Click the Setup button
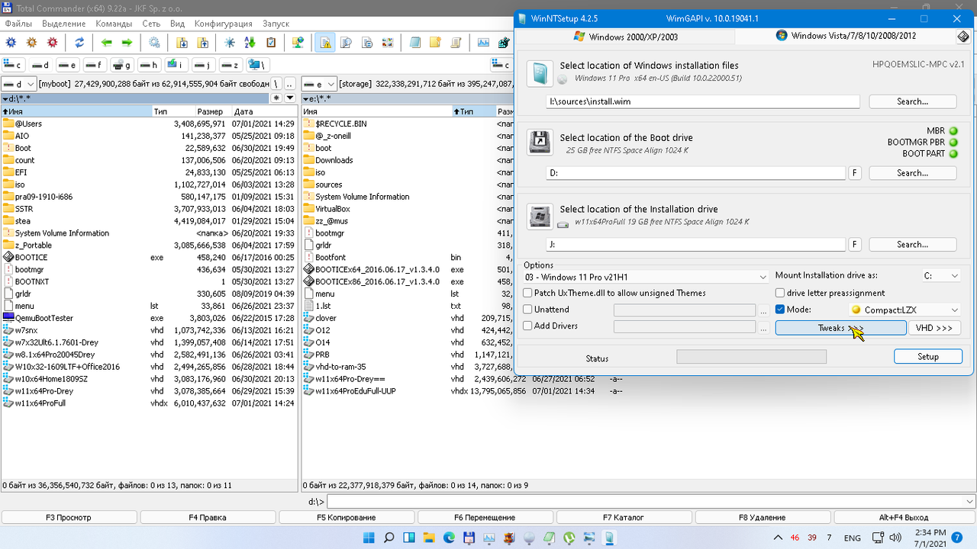Viewport: 977px width, 549px height. (x=927, y=356)
